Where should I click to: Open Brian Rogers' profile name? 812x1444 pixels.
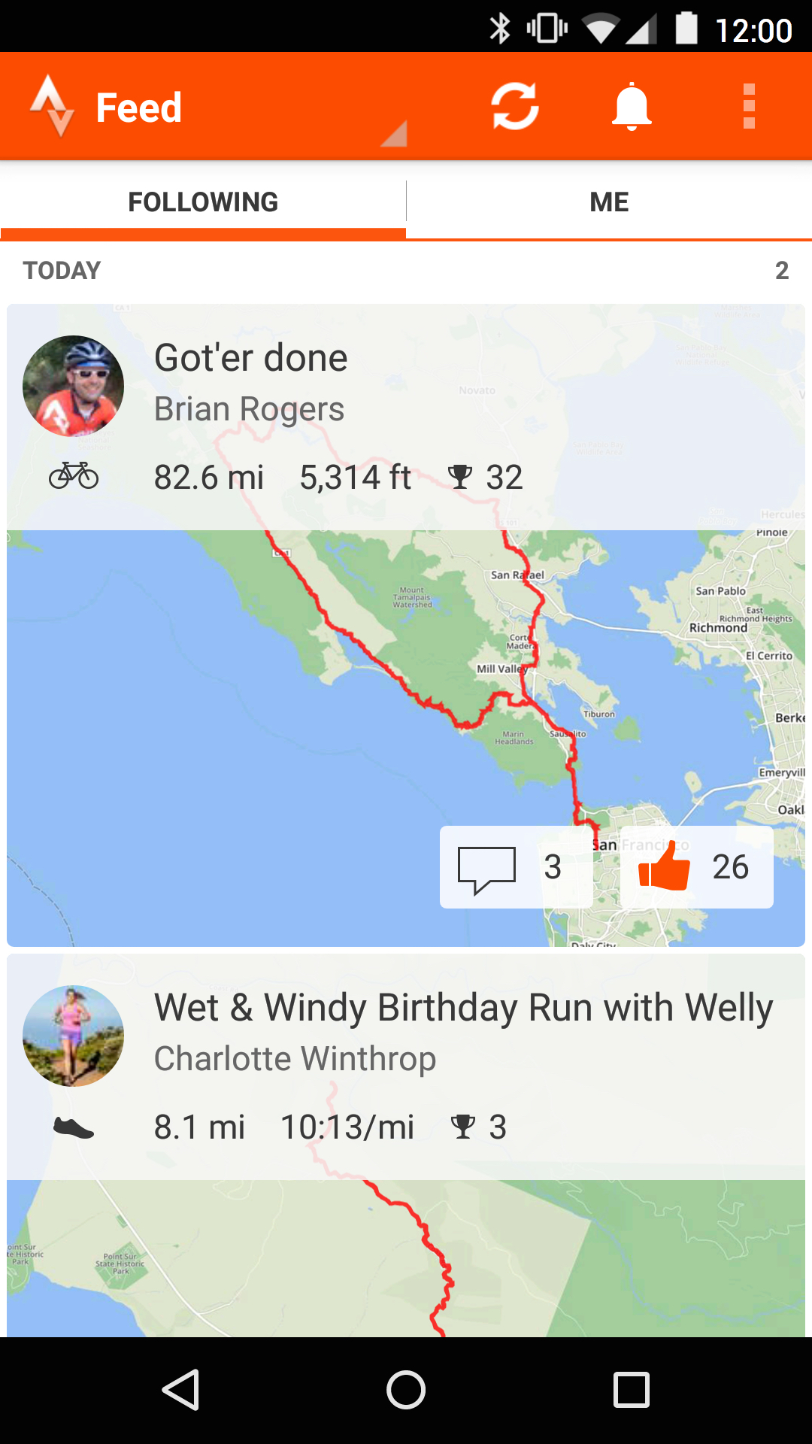(x=249, y=409)
